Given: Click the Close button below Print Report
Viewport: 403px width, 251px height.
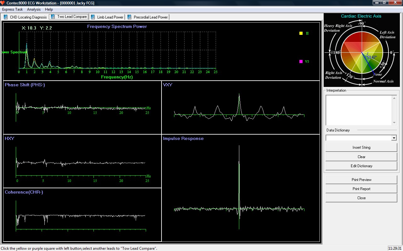Looking at the screenshot, I should click(x=361, y=198).
